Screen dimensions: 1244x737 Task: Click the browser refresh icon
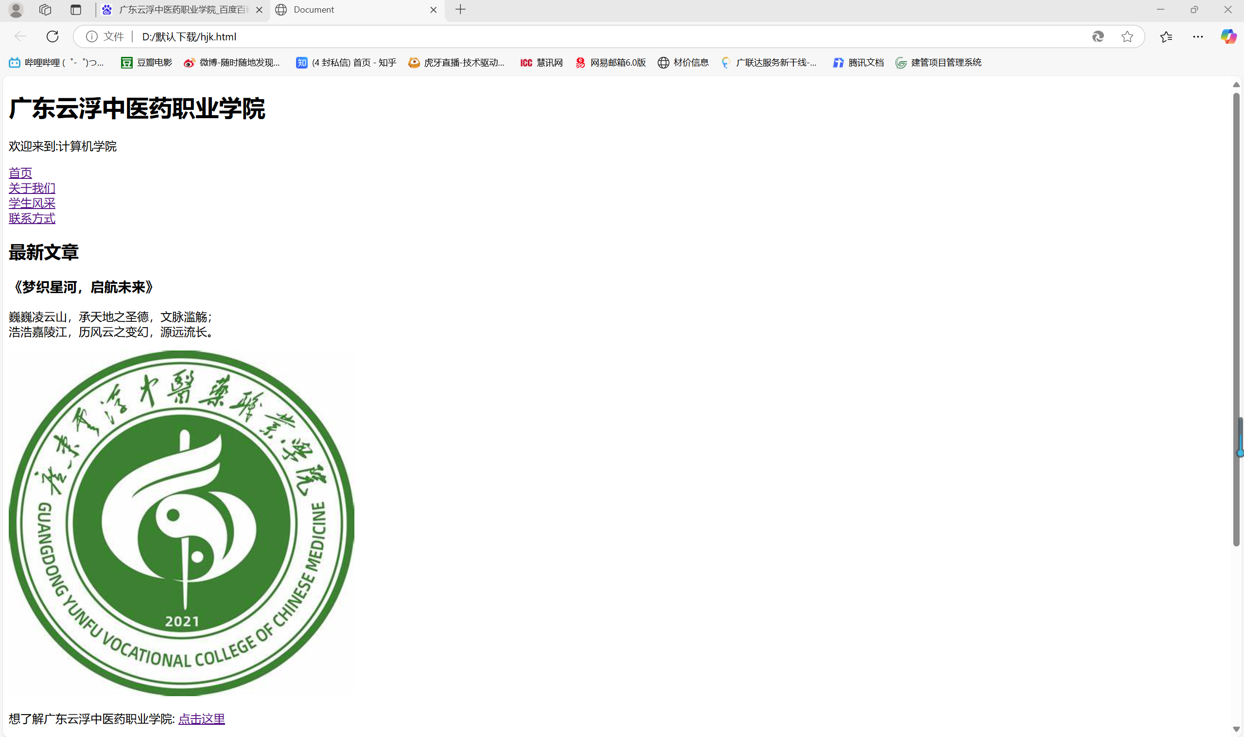click(53, 36)
